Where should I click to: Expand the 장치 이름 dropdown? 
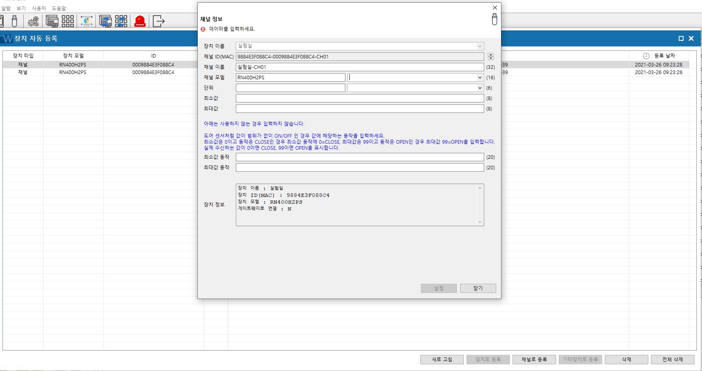point(479,46)
